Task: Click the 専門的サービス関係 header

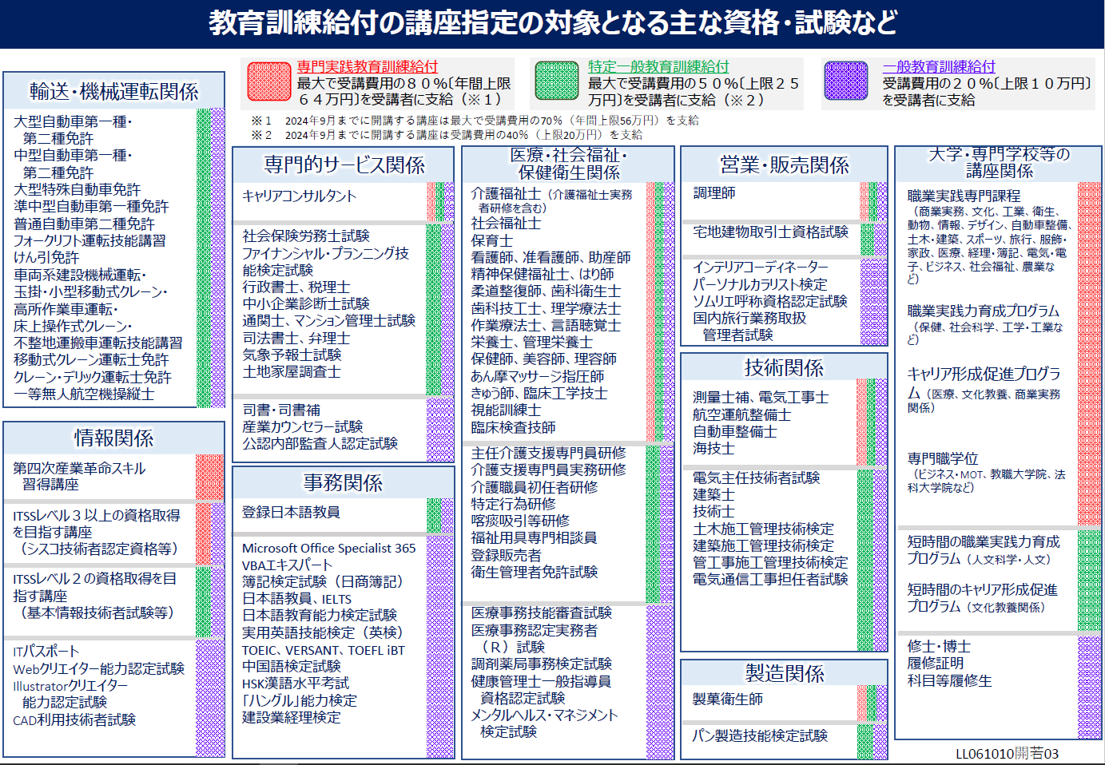Action: pyautogui.click(x=344, y=164)
